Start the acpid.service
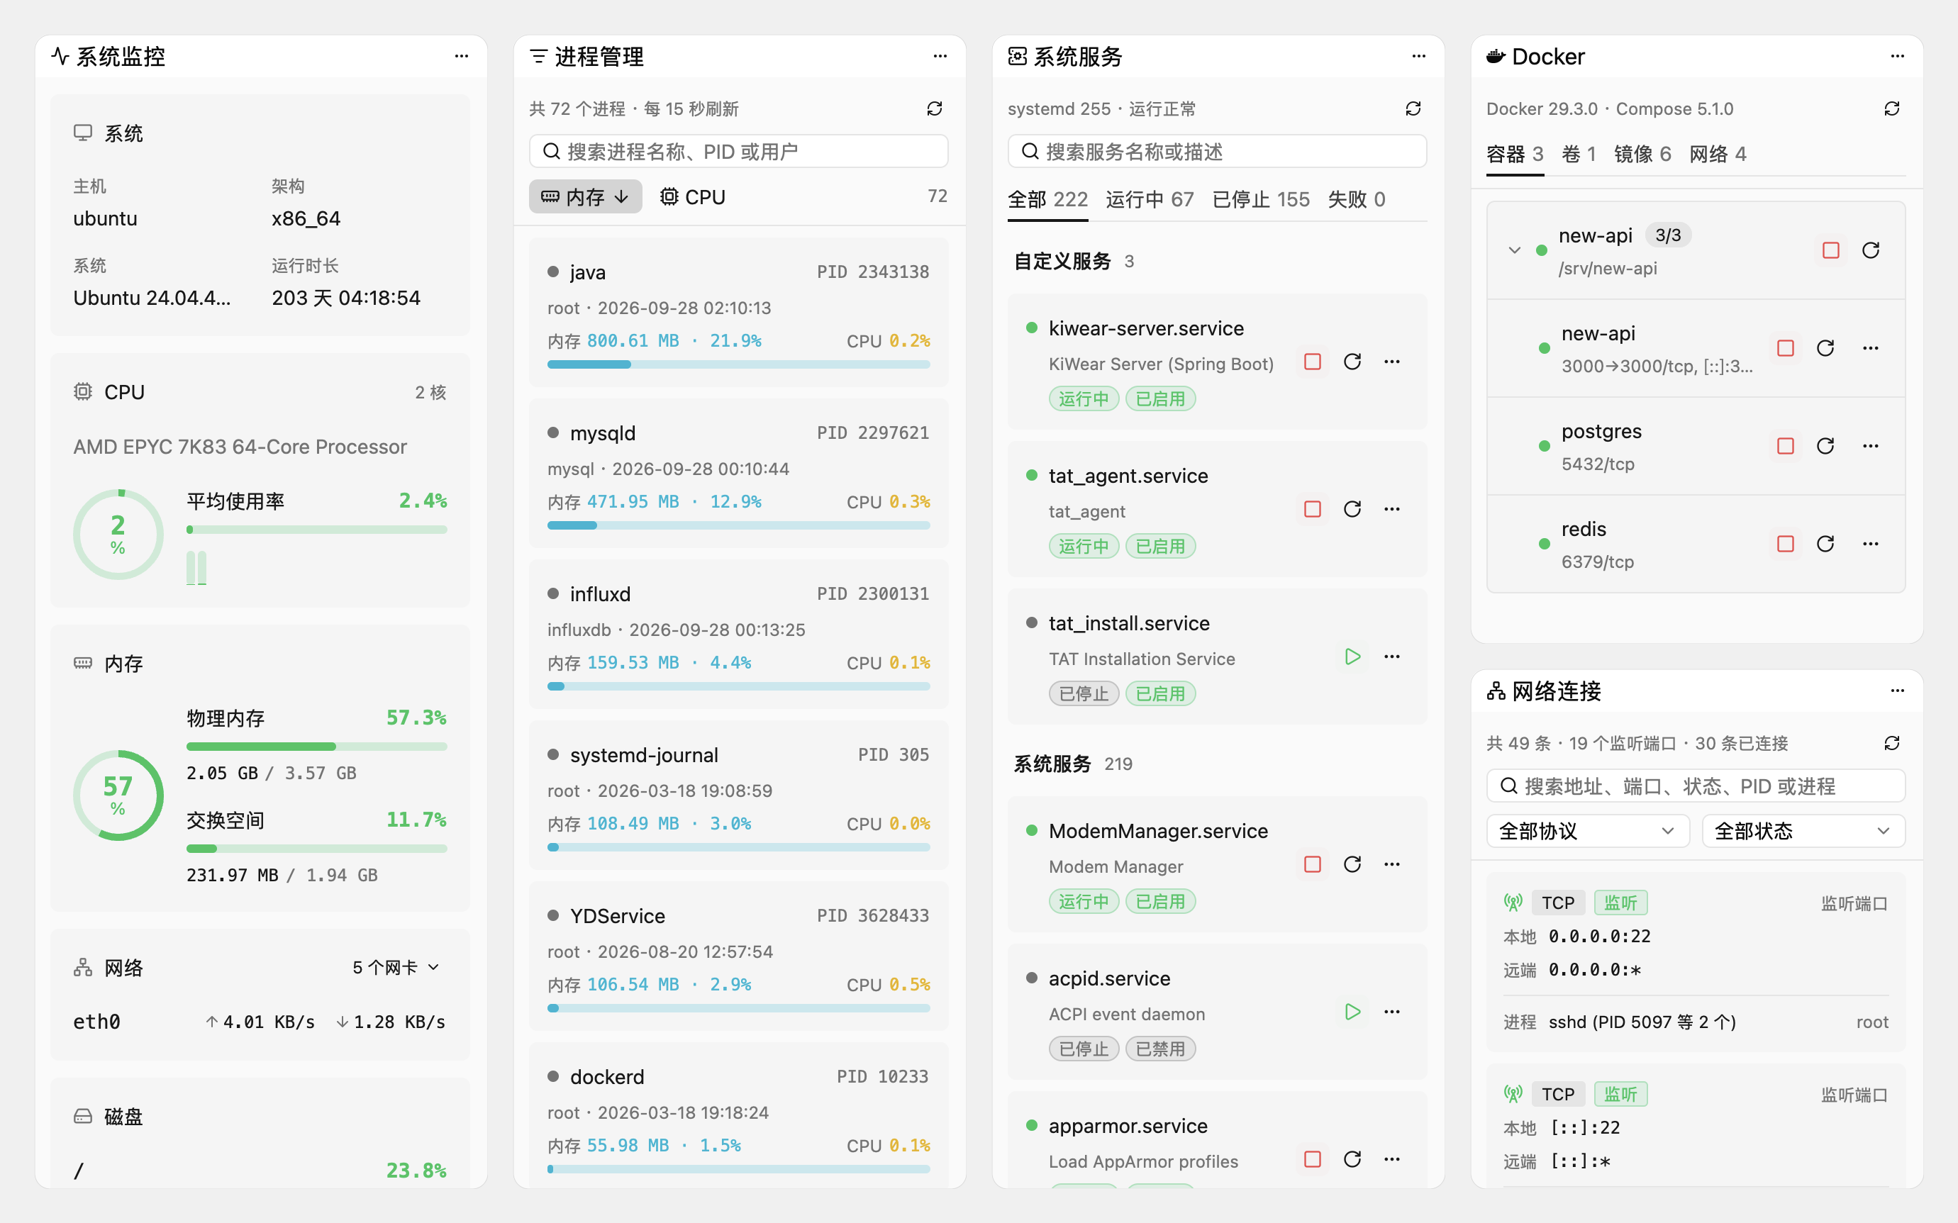 coord(1352,1011)
